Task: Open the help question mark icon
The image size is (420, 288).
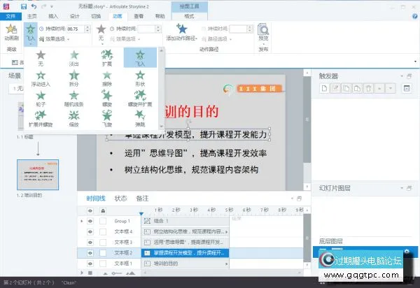Action: 415,16
